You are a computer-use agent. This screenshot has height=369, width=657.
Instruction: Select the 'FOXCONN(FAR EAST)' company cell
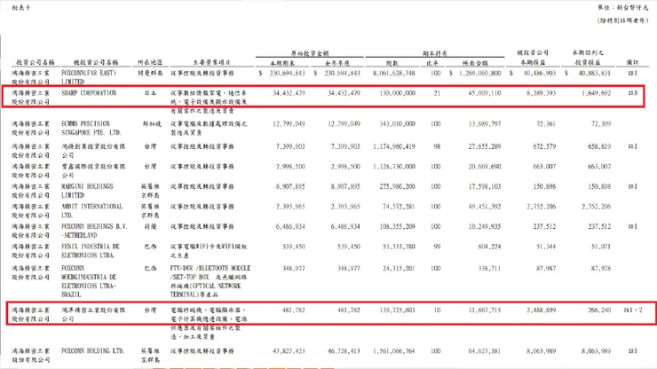[x=89, y=73]
